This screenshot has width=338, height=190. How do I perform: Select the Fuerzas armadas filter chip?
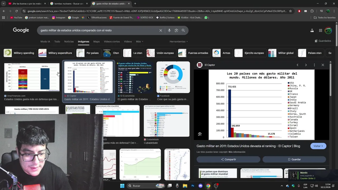(x=194, y=53)
